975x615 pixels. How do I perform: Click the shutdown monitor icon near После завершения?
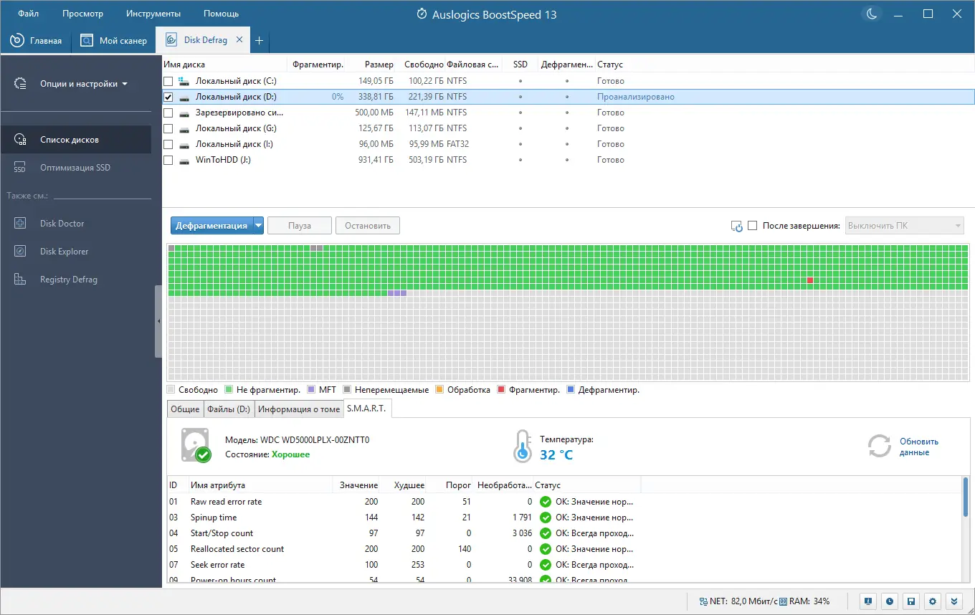[x=736, y=227]
